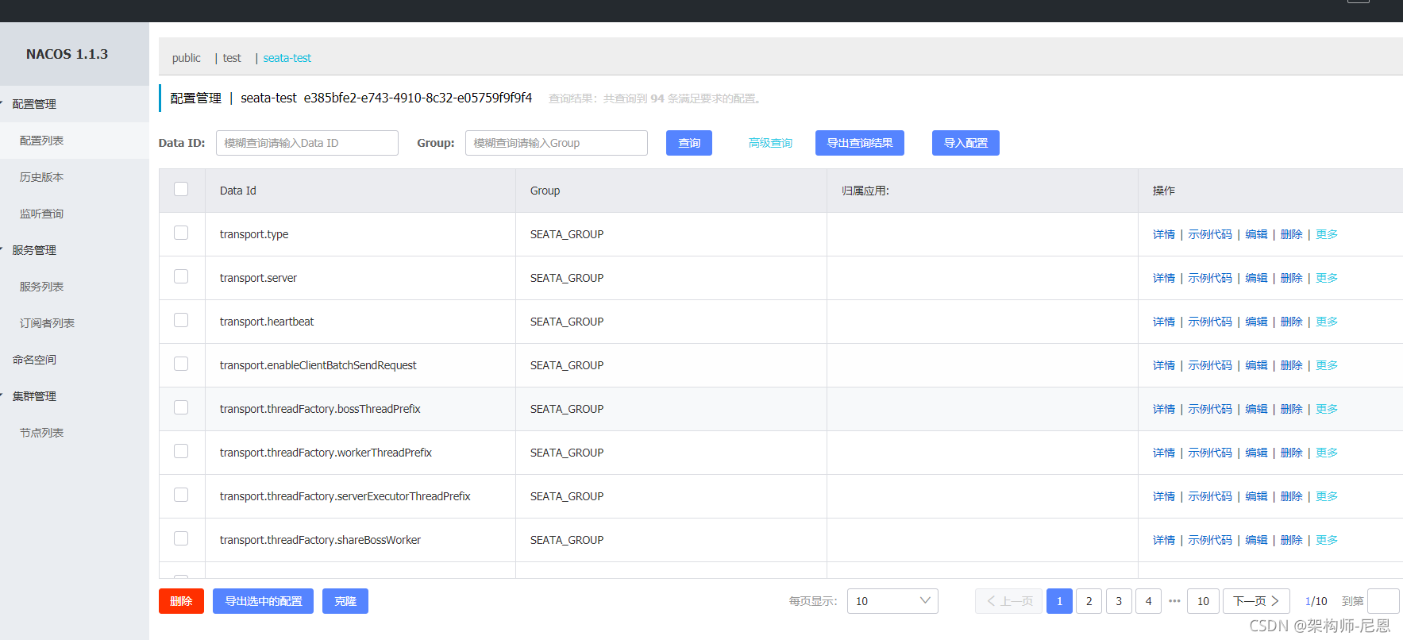The height and width of the screenshot is (640, 1403).
Task: Switch to the test namespace tab
Action: [x=232, y=58]
